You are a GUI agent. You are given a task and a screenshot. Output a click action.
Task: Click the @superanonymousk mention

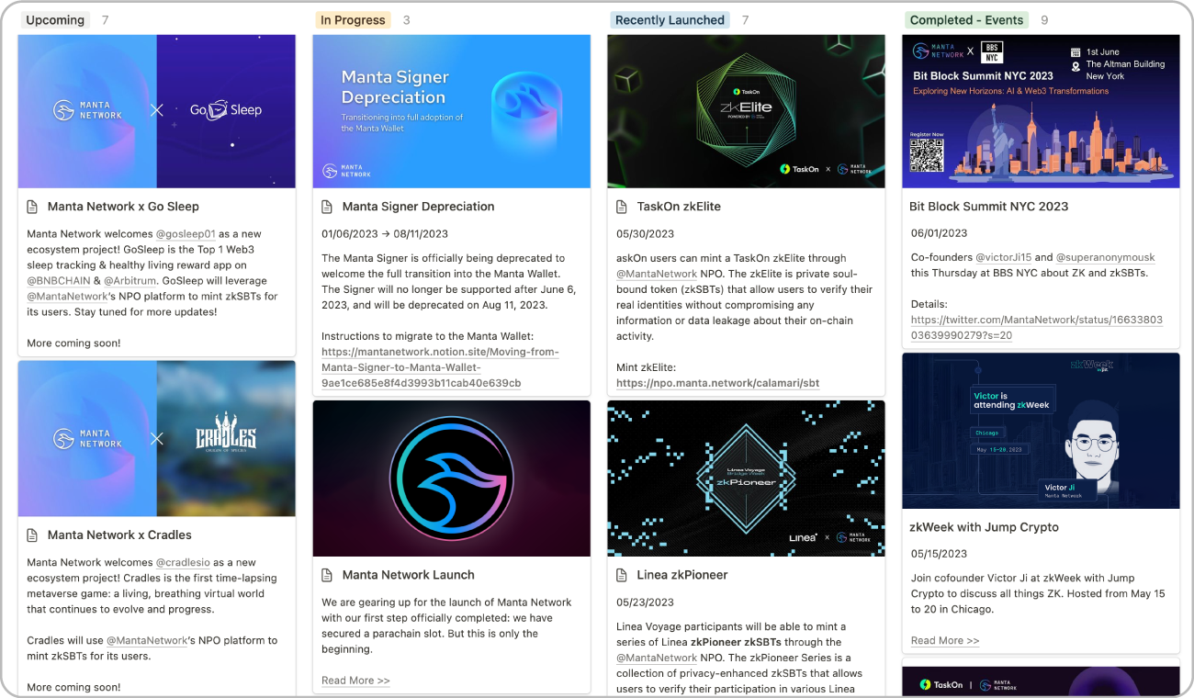pyautogui.click(x=1106, y=258)
